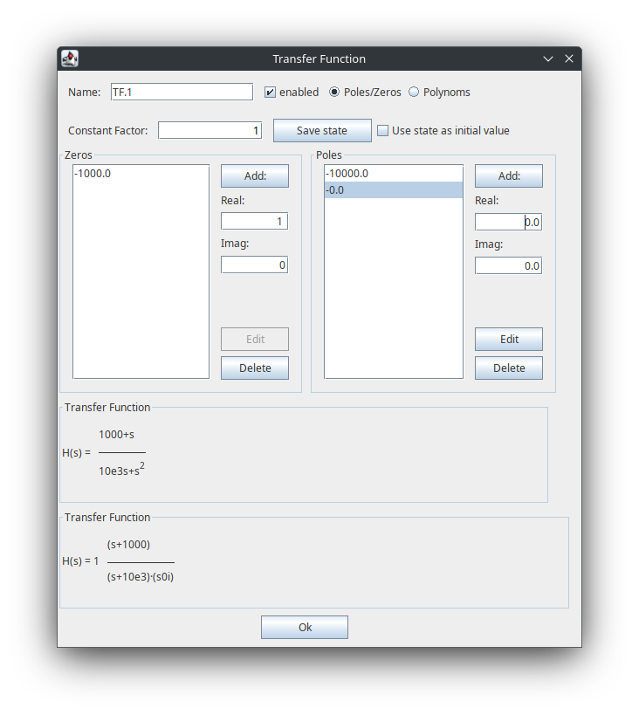The width and height of the screenshot is (639, 715).
Task: Click the window roll-down chevron in title bar
Action: click(x=548, y=58)
